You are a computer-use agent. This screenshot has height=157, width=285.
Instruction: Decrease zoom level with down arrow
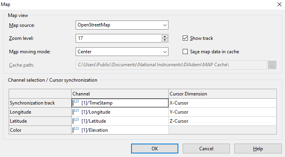[x=165, y=40]
